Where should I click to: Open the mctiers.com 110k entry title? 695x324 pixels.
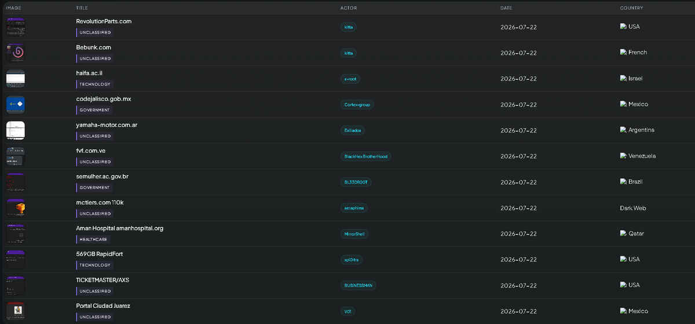tap(100, 203)
